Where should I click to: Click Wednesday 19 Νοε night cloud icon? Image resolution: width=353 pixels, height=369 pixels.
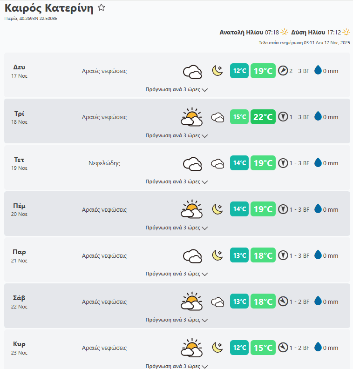pos(217,163)
